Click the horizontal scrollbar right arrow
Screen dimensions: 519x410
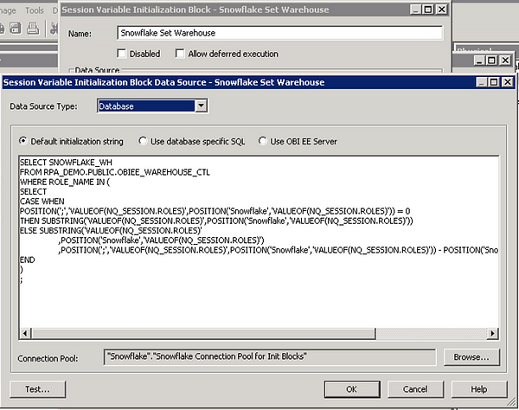tap(492, 333)
